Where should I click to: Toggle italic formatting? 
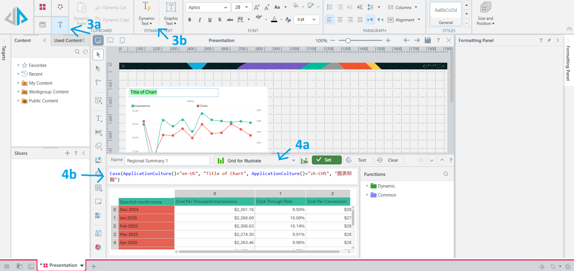(200, 20)
